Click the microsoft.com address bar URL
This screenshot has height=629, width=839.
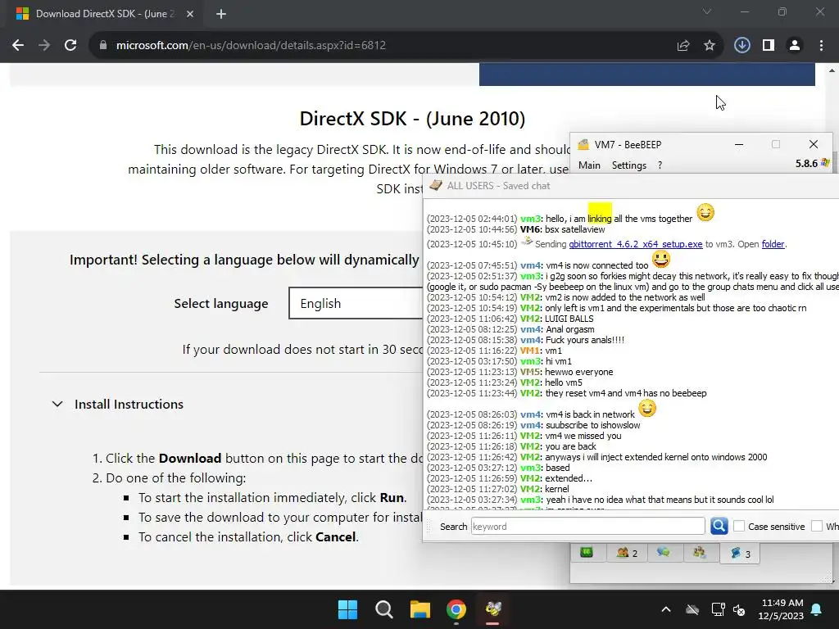[251, 46]
